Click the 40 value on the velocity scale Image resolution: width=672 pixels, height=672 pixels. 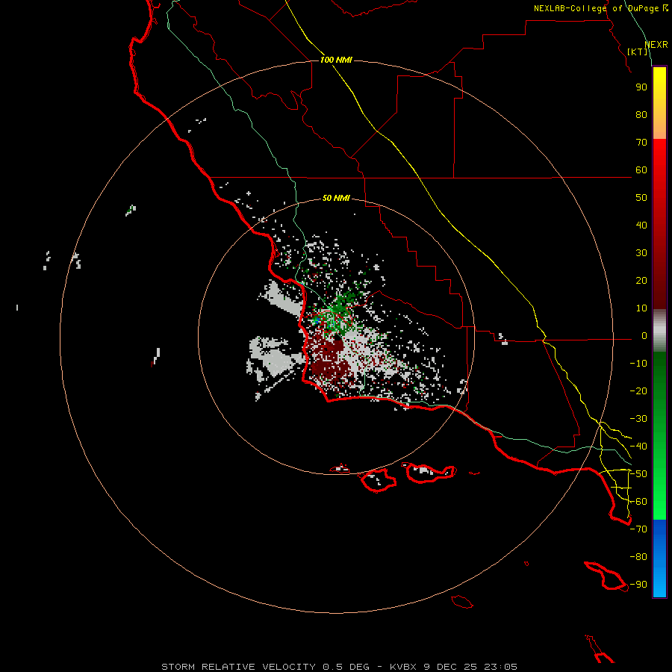641,225
